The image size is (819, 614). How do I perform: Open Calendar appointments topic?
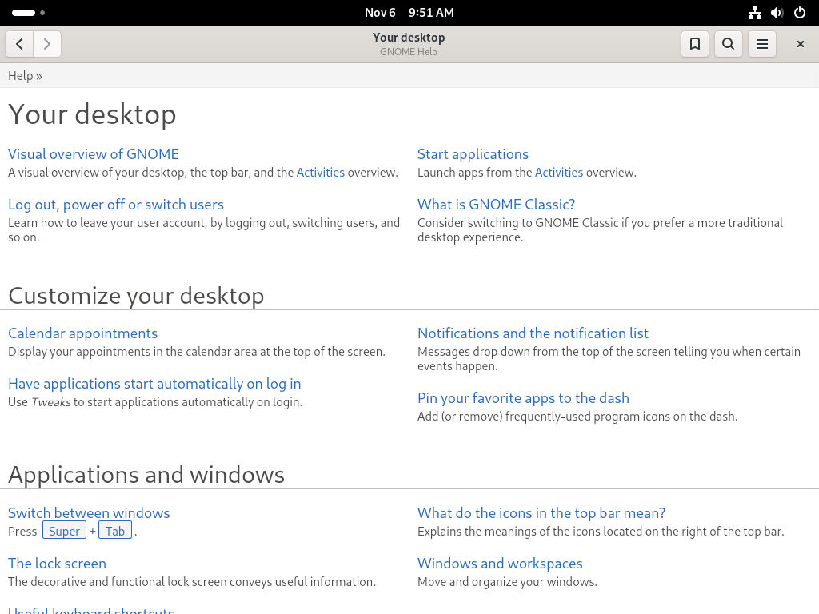82,333
